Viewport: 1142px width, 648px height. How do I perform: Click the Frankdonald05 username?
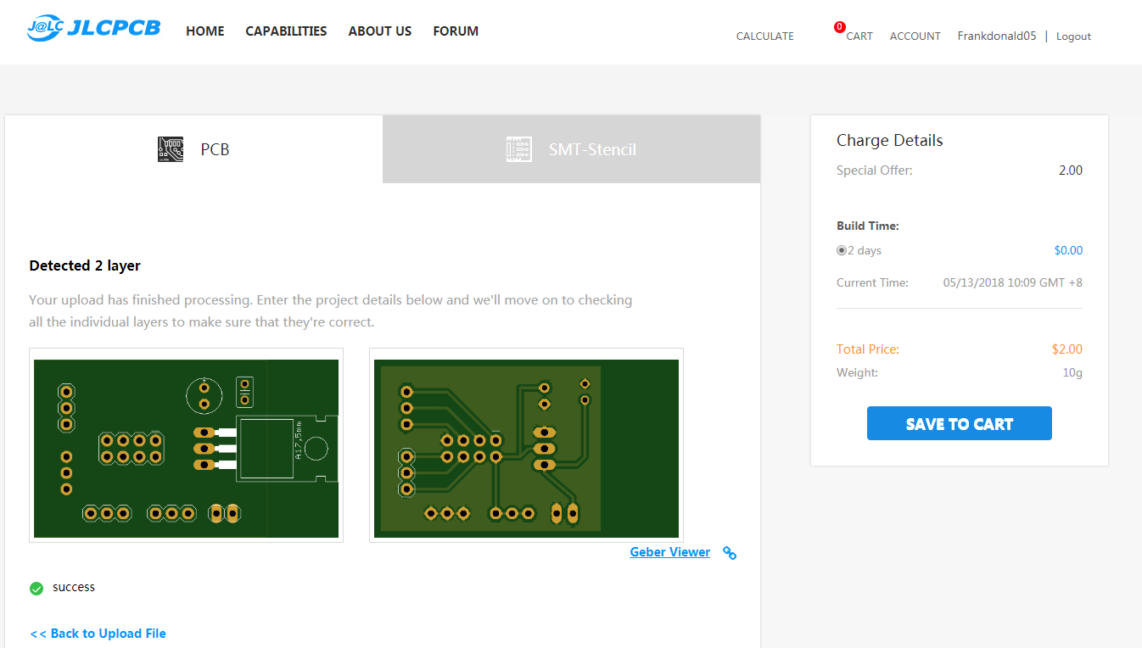(997, 36)
